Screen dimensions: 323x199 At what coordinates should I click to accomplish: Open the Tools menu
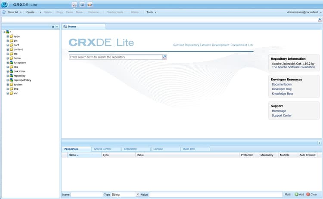coord(152,12)
